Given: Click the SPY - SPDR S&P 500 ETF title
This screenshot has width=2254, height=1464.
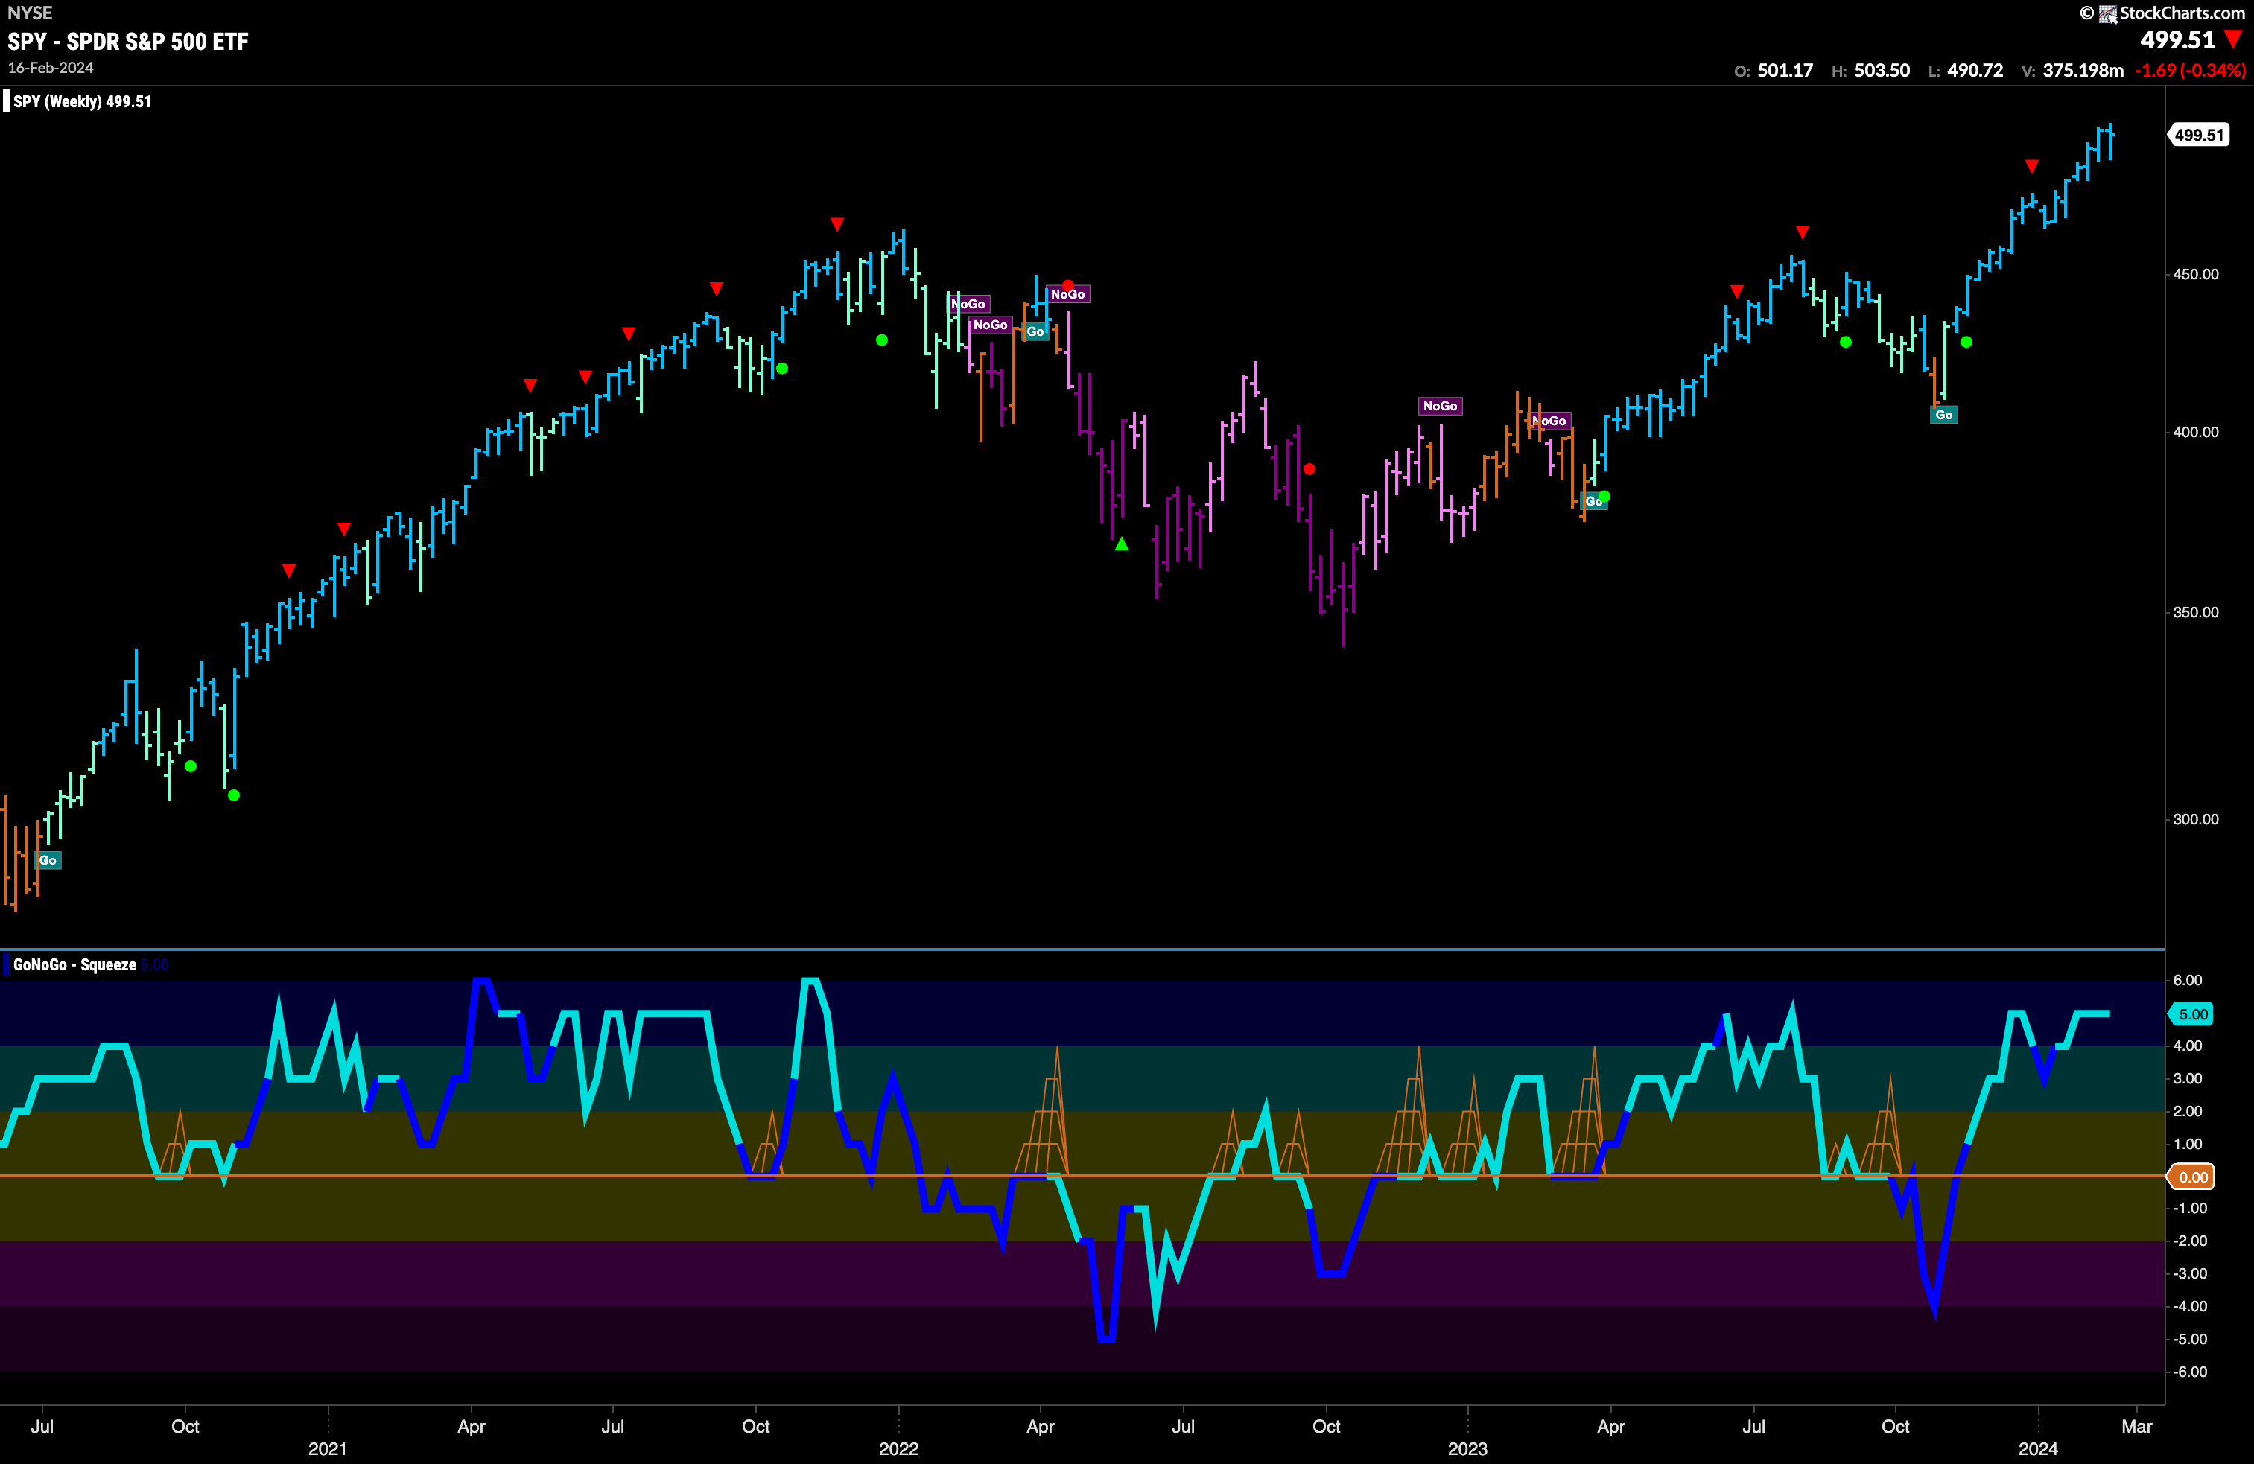Looking at the screenshot, I should pos(128,42).
